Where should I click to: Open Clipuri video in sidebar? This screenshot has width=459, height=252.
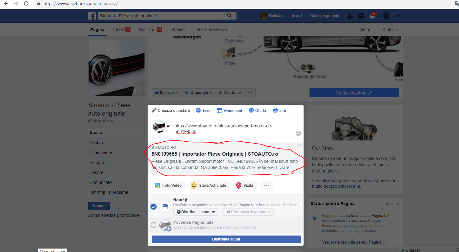pos(101,153)
